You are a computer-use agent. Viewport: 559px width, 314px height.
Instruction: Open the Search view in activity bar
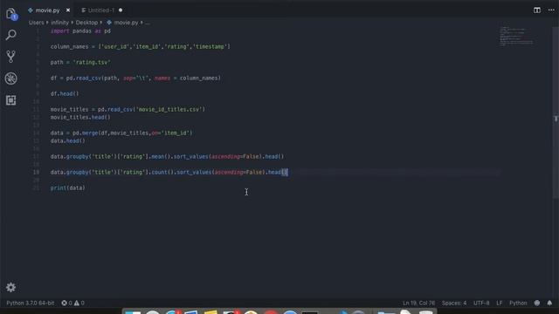tap(11, 35)
